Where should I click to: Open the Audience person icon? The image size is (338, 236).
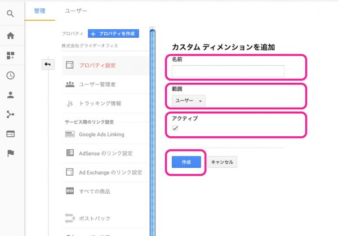pos(11,95)
